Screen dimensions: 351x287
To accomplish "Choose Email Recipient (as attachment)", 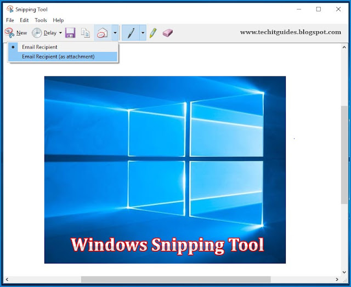I will click(x=63, y=57).
